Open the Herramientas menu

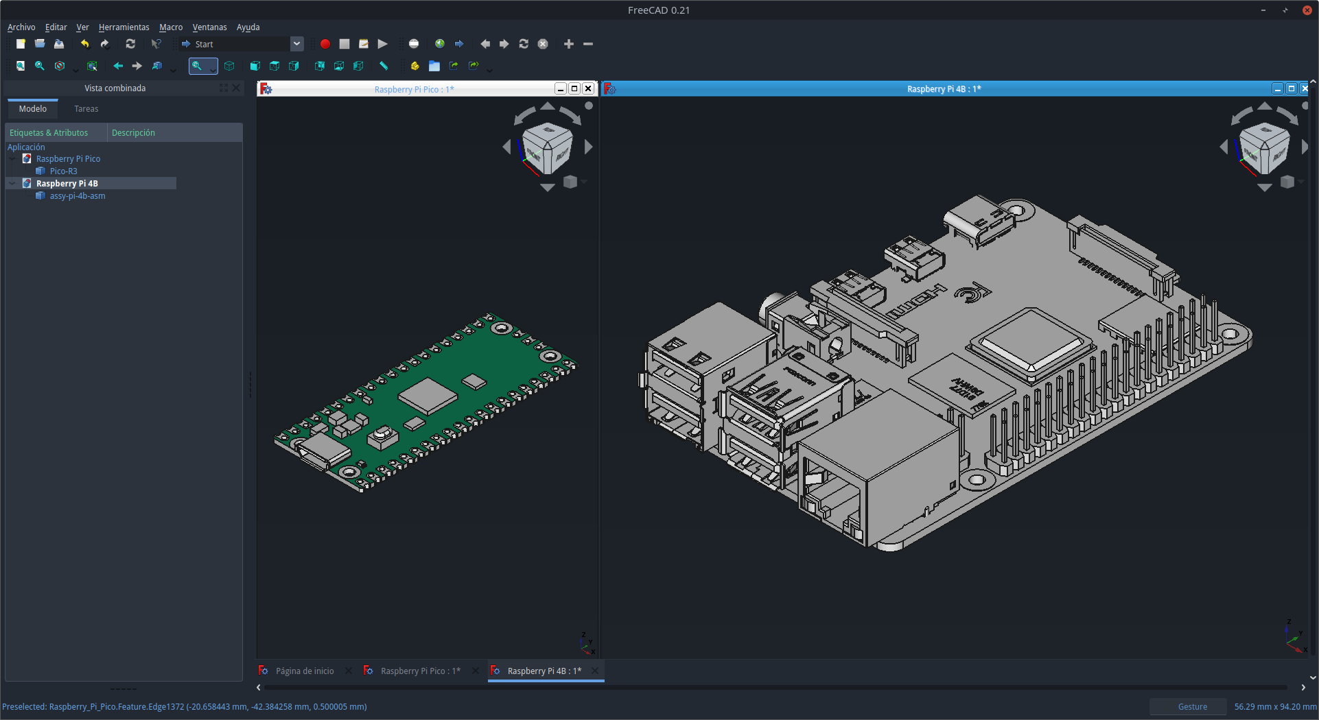124,27
